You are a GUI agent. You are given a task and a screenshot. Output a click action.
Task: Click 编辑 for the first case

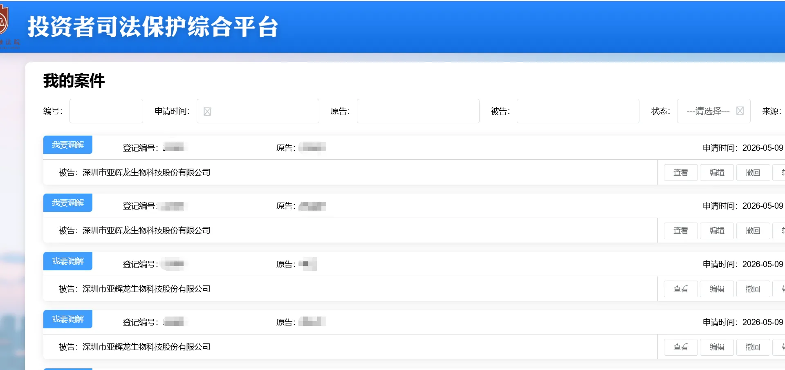(x=717, y=173)
